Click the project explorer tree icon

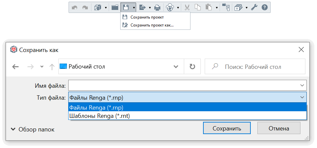[226, 8]
